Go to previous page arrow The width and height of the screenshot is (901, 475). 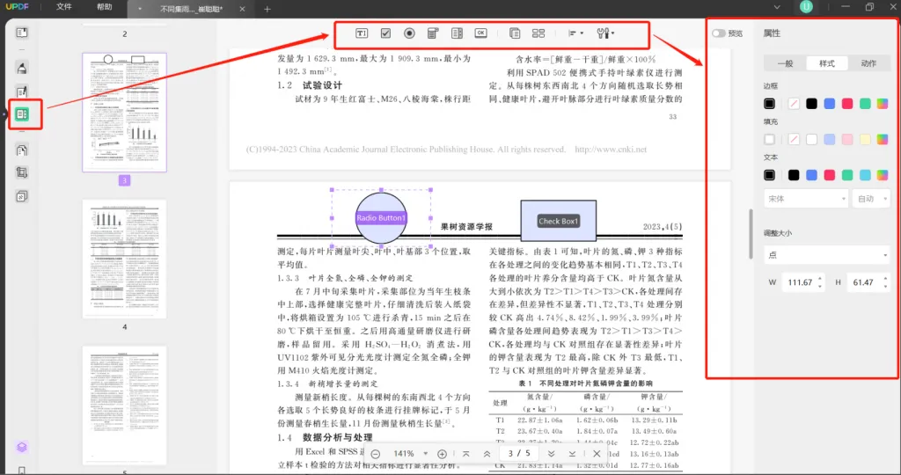coord(487,454)
